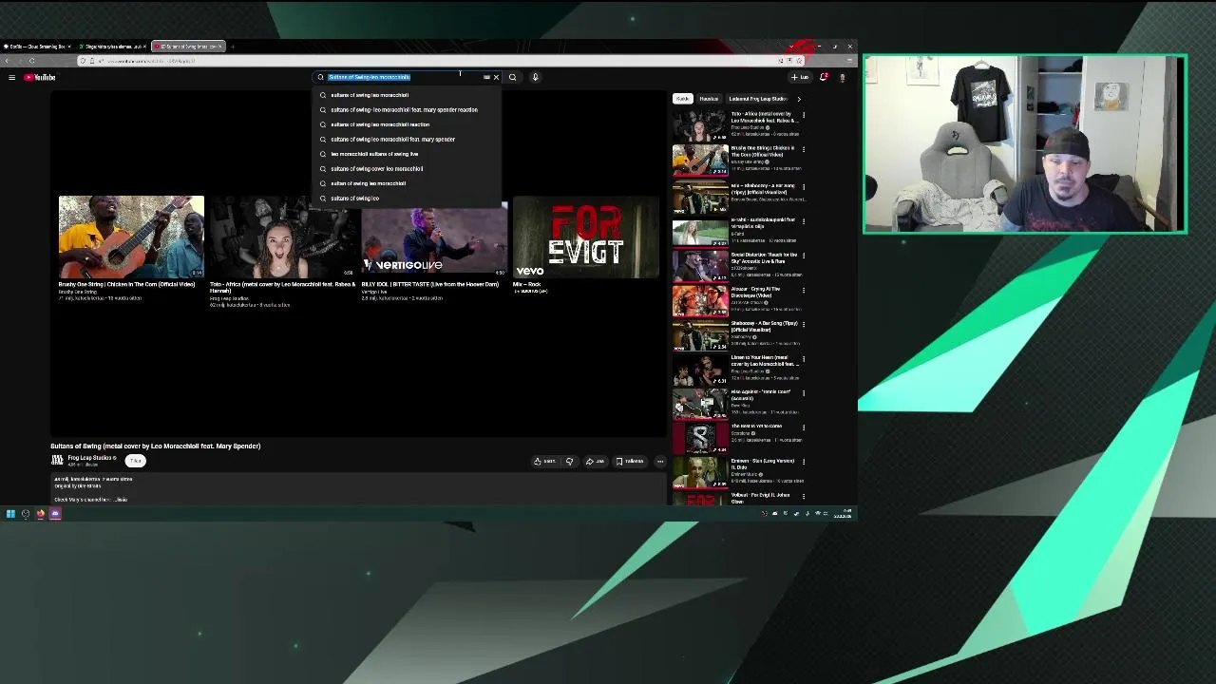The height and width of the screenshot is (684, 1216).
Task: Open options menu for Brushy One String sidebar video
Action: 804,149
